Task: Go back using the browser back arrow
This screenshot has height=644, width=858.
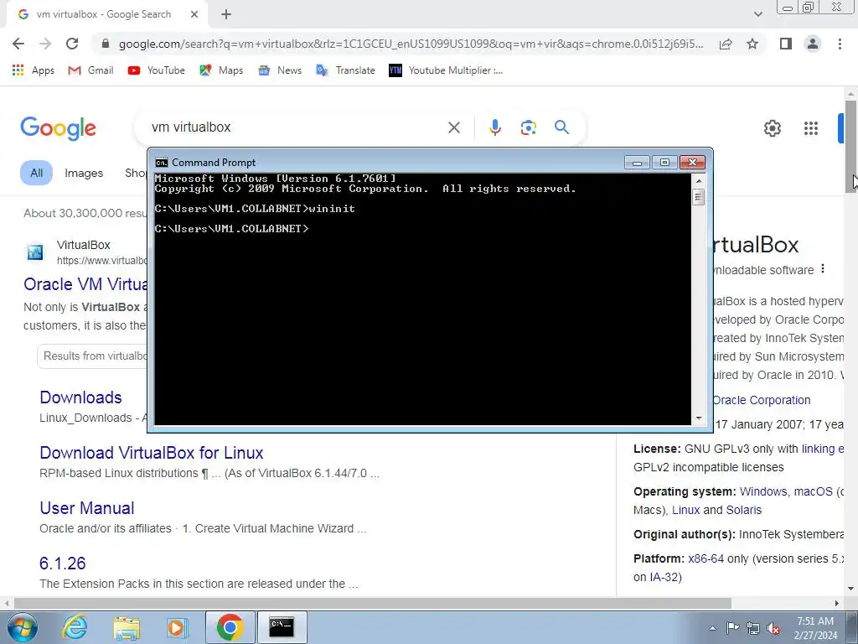Action: (18, 44)
